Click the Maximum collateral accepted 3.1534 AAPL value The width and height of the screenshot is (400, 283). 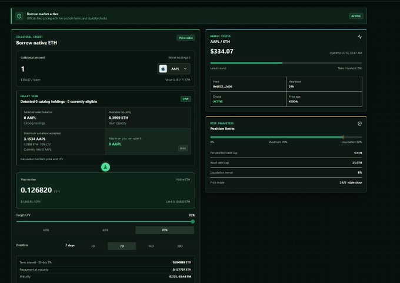click(35, 139)
